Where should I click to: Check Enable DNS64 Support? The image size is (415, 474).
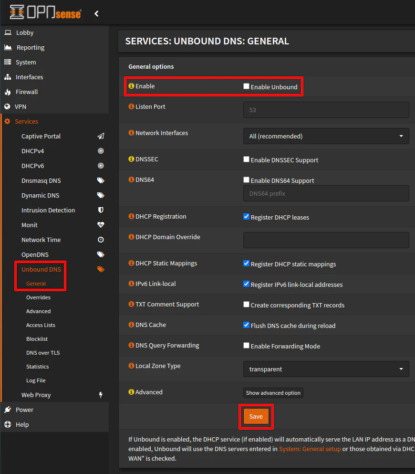[x=246, y=180]
